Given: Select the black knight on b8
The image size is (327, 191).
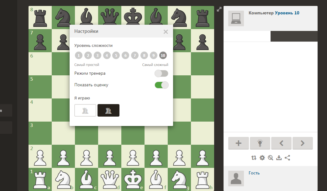Looking at the screenshot, I should click(63, 18).
